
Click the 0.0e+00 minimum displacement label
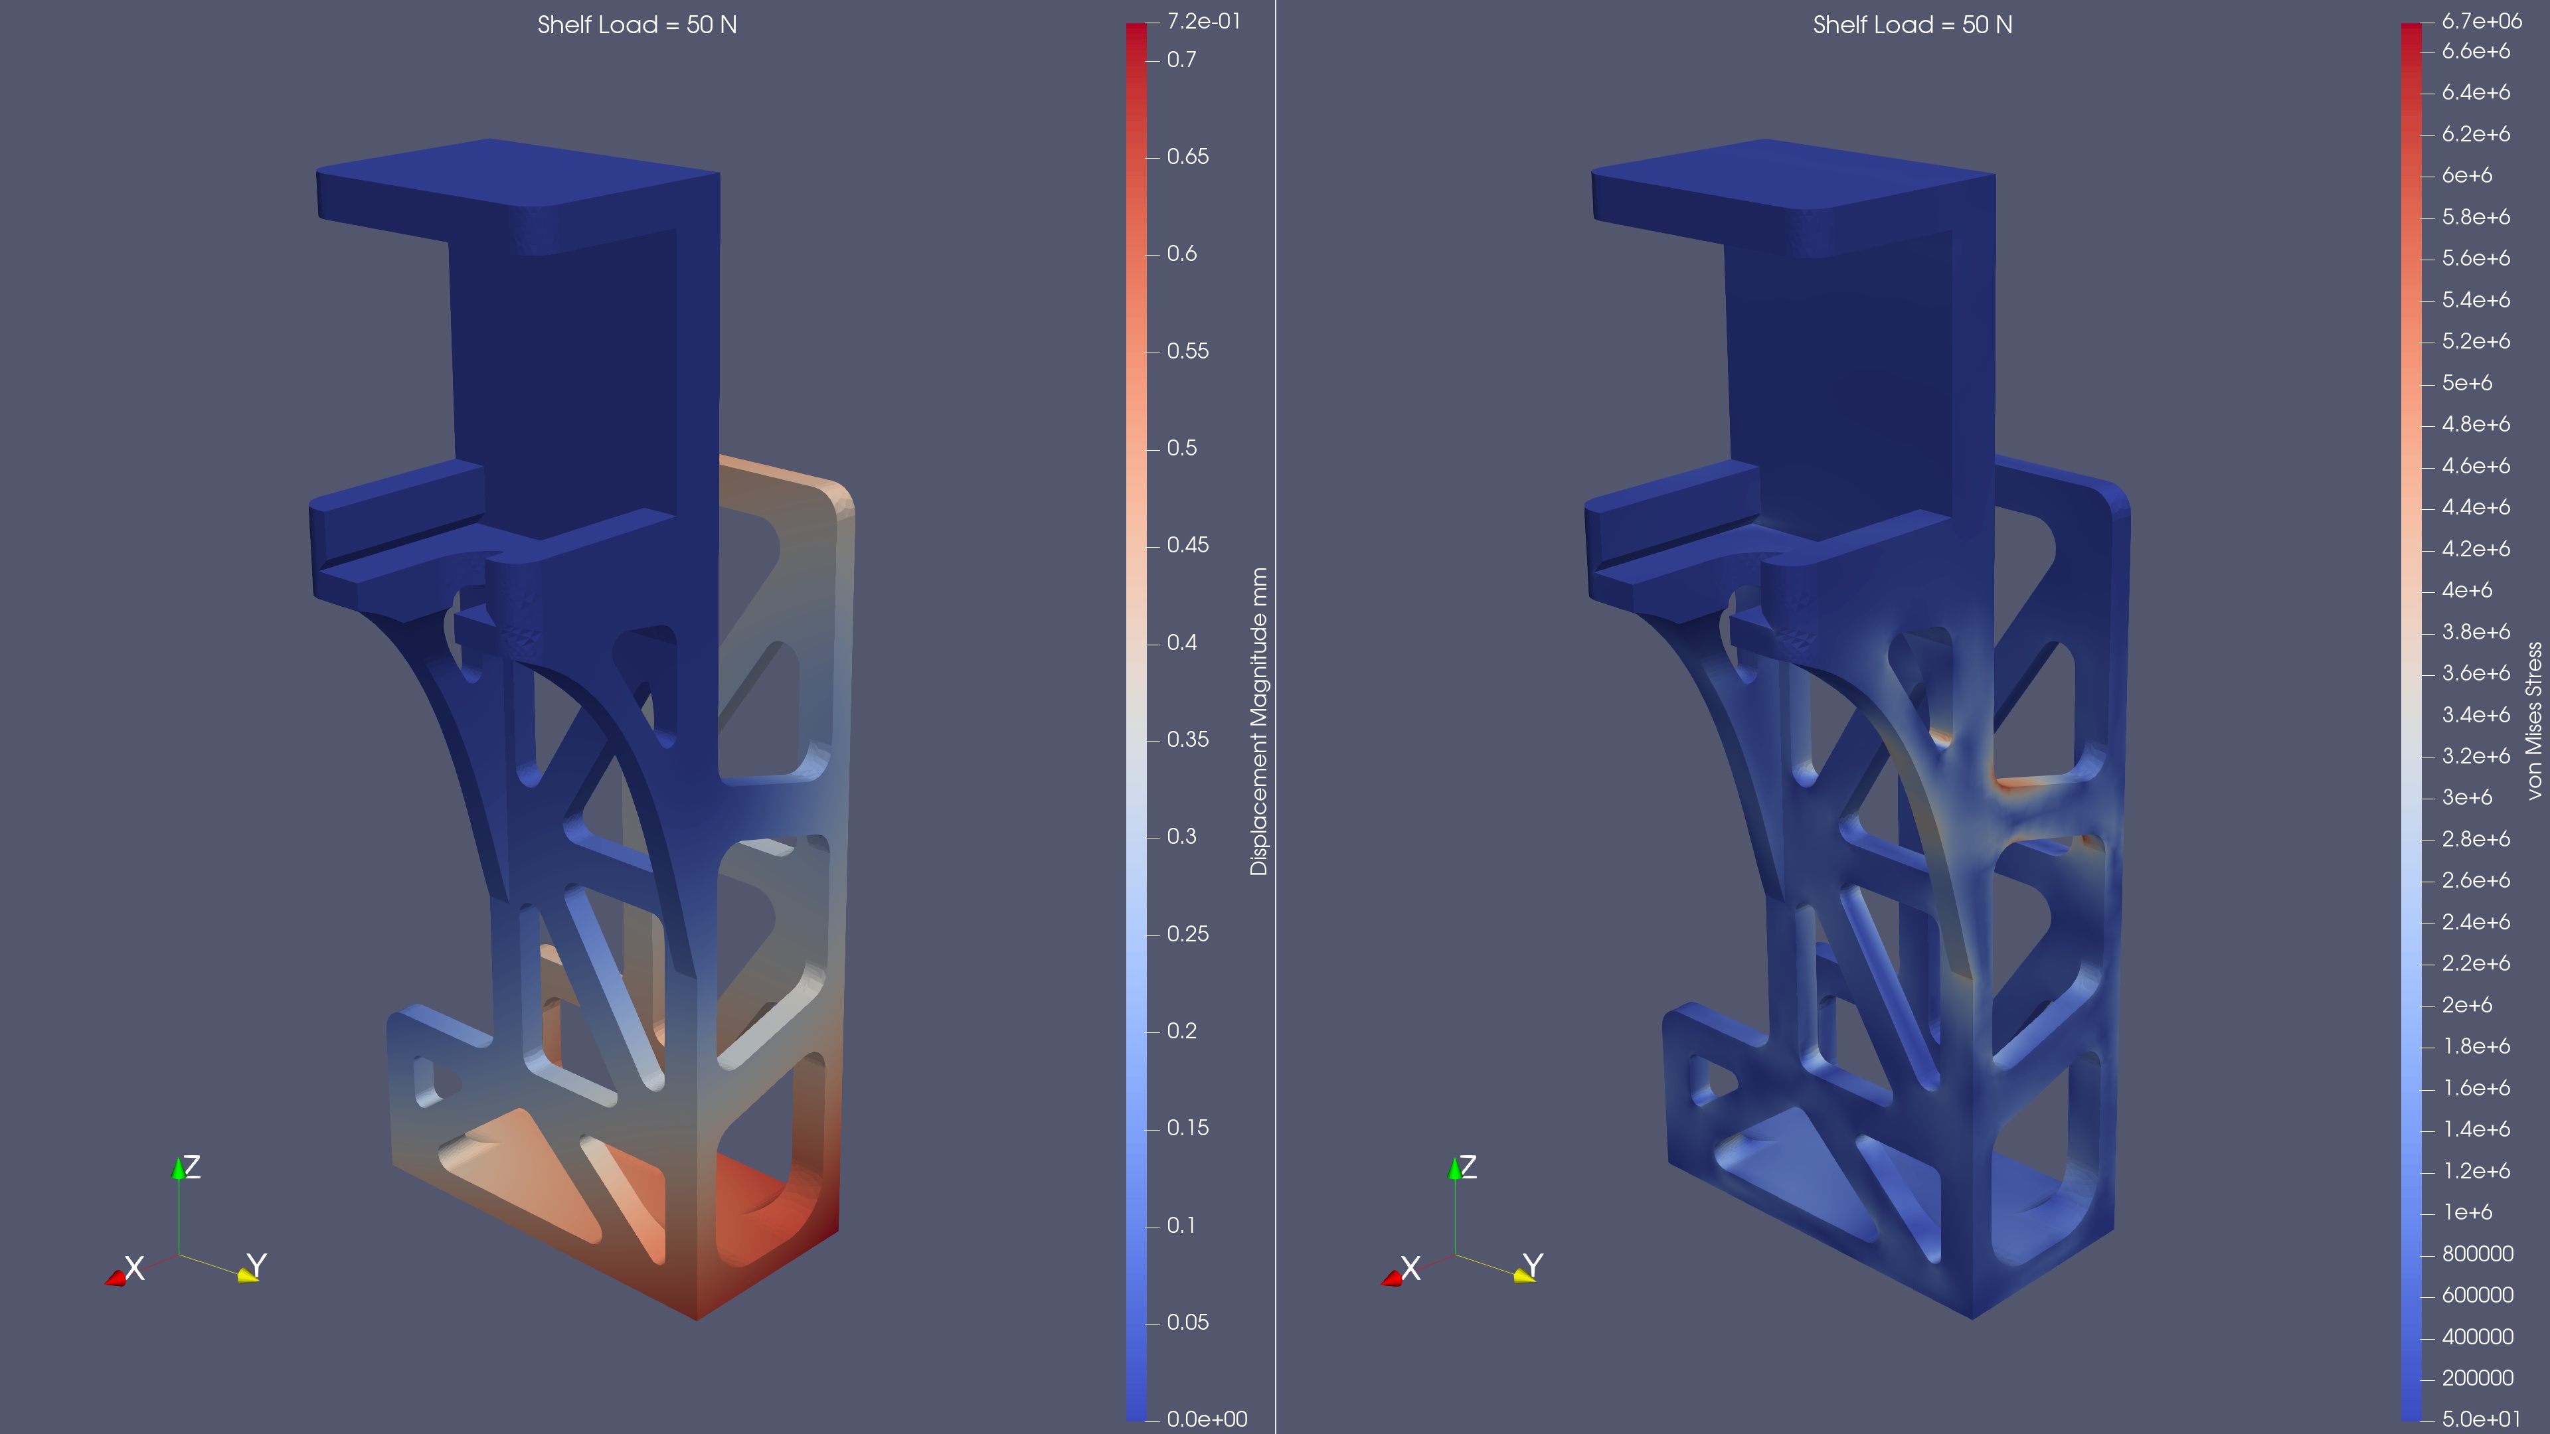[x=1207, y=1419]
